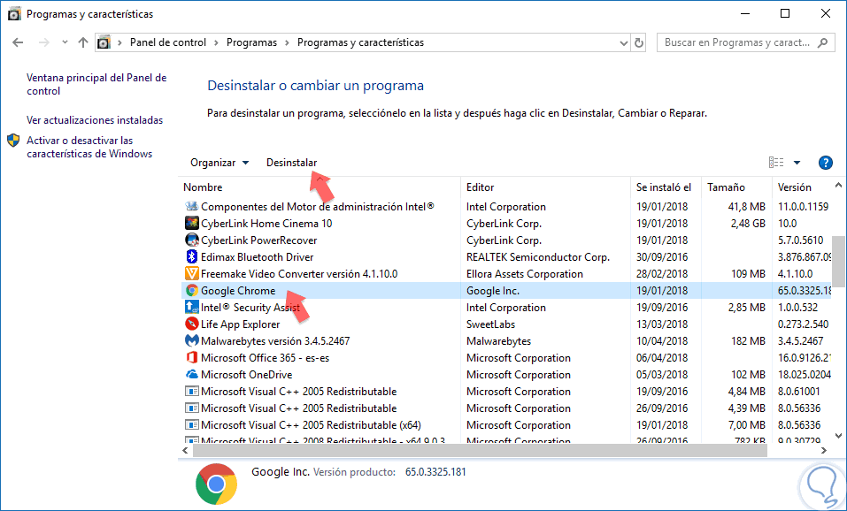Viewport: 847px width, 511px height.
Task: Click the 10/04/2018 install date cell
Action: pos(662,340)
